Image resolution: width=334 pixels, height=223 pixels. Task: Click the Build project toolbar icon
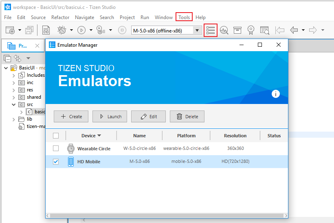point(46,30)
